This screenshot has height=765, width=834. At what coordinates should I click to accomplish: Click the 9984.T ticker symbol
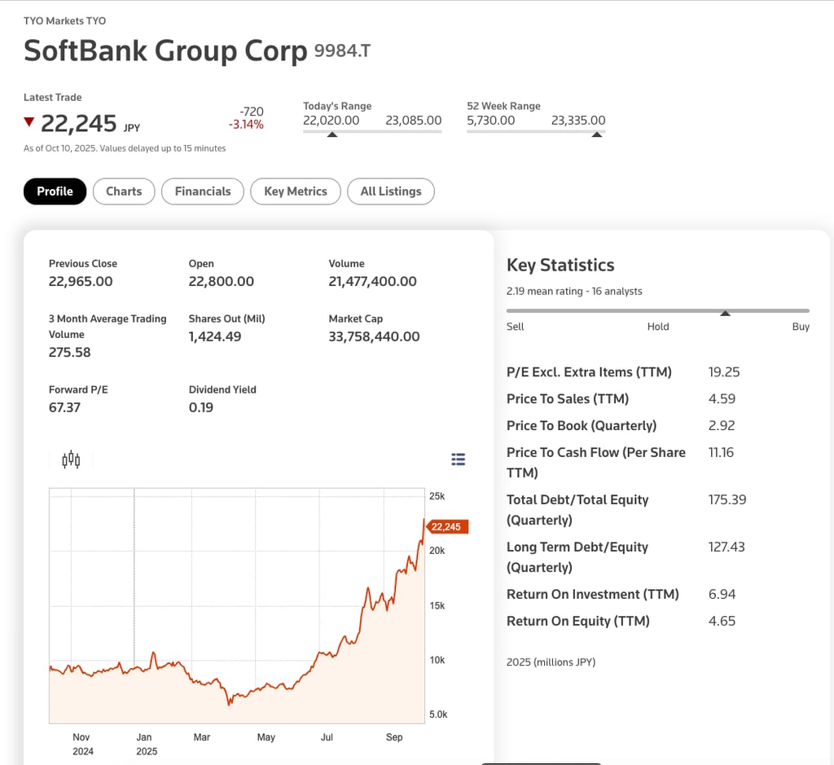342,51
